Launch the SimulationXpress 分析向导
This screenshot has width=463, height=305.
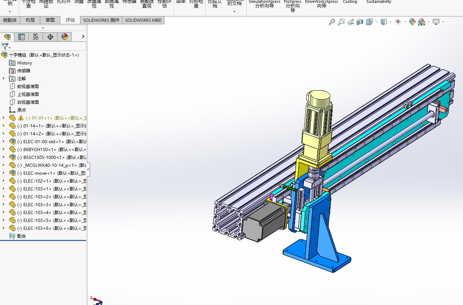[265, 4]
